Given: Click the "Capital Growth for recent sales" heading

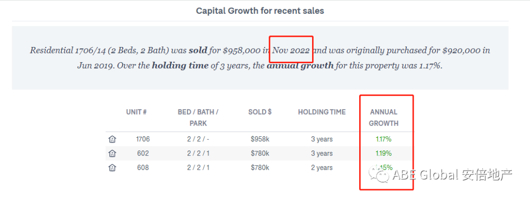Looking at the screenshot, I should pyautogui.click(x=260, y=10).
